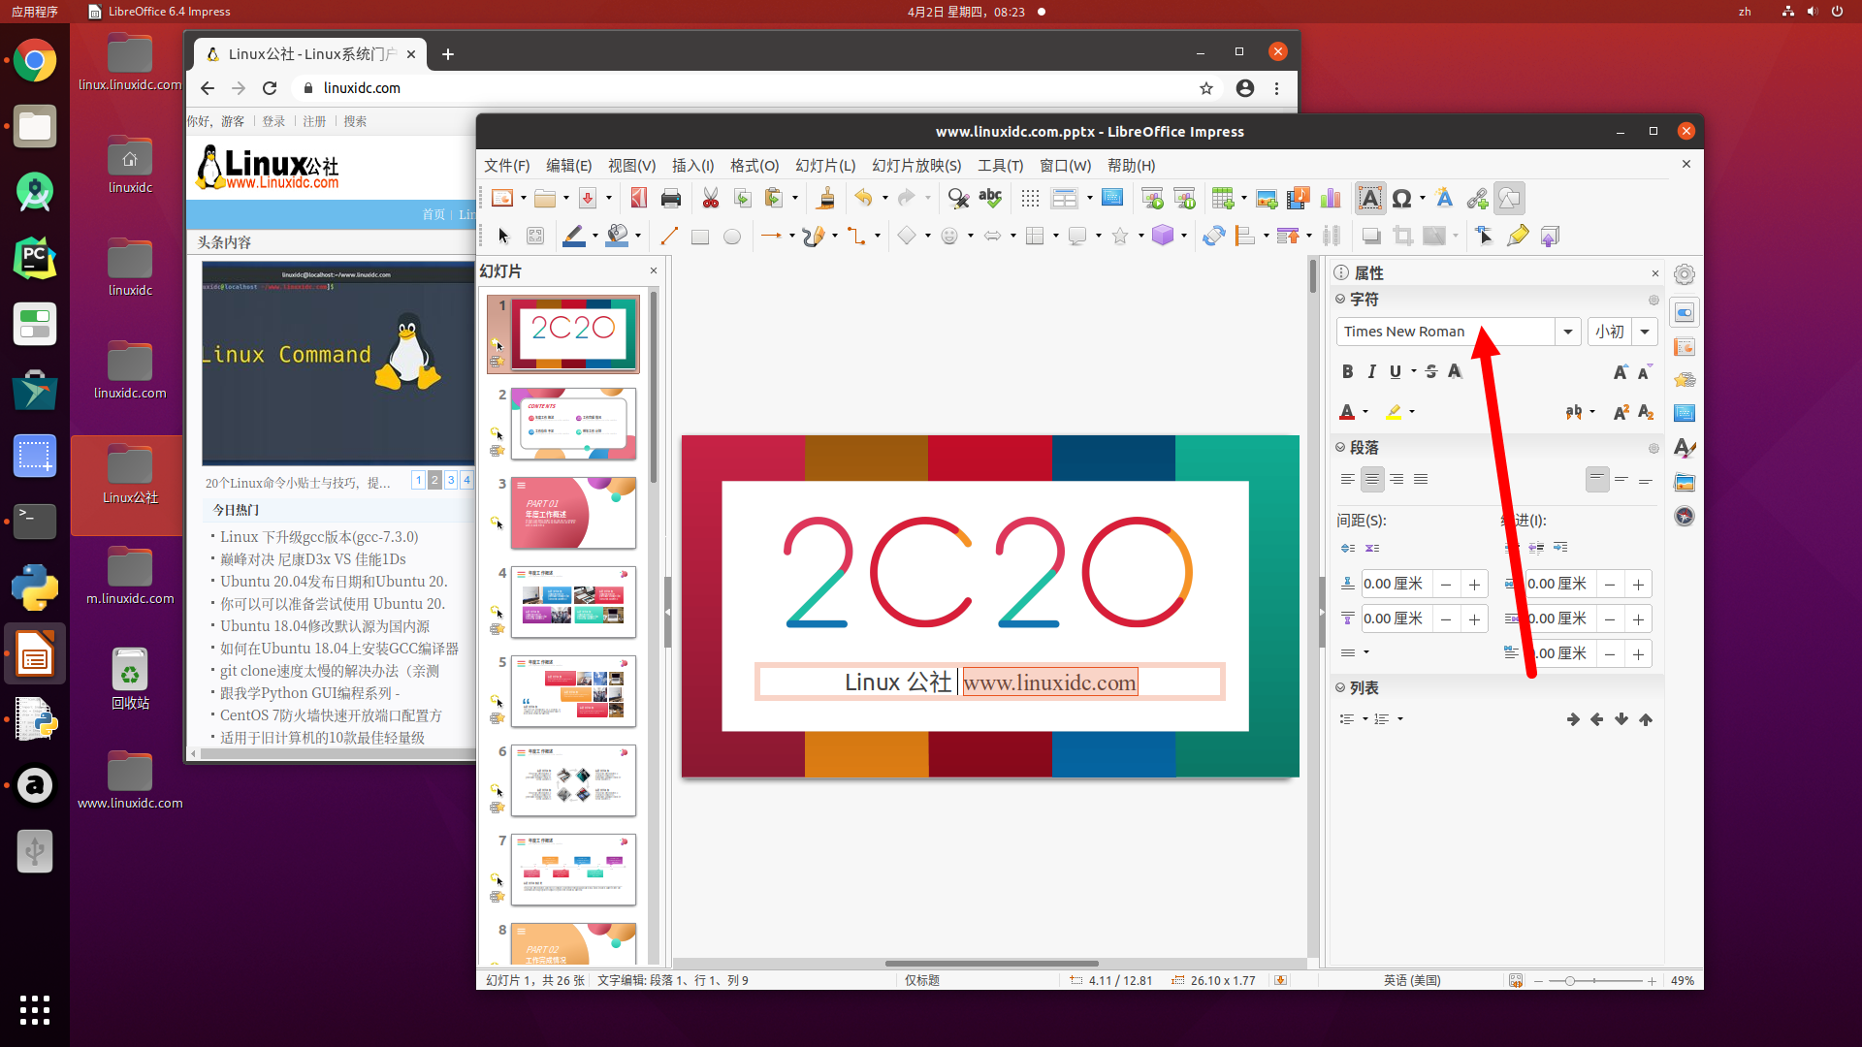Open the 幻灯片放映 menu
Image resolution: width=1862 pixels, height=1047 pixels.
click(915, 166)
